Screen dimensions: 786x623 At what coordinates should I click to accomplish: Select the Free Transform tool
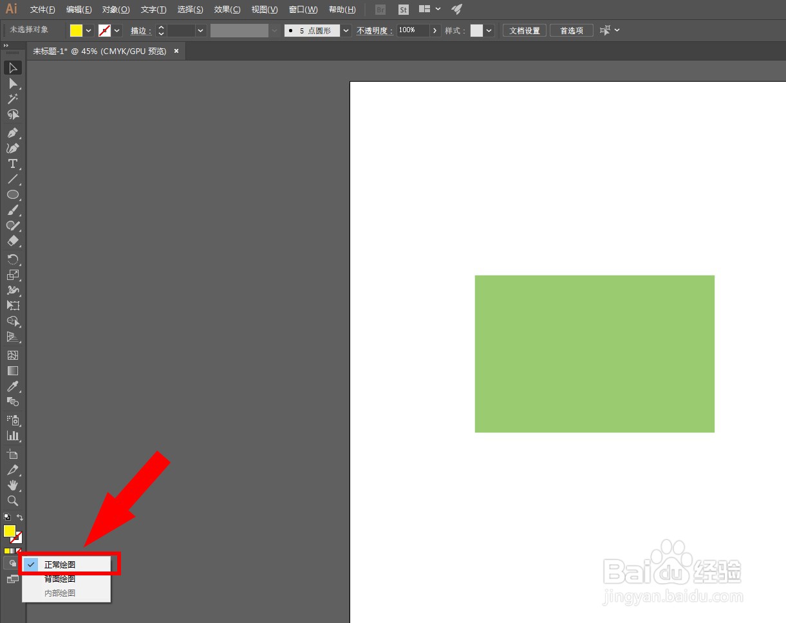point(13,306)
